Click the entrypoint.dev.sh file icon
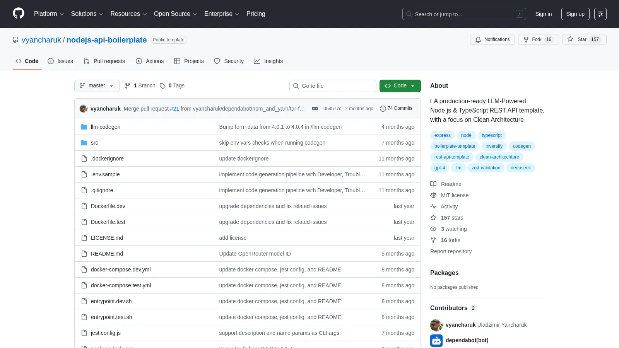This screenshot has height=348, width=619. (84, 301)
